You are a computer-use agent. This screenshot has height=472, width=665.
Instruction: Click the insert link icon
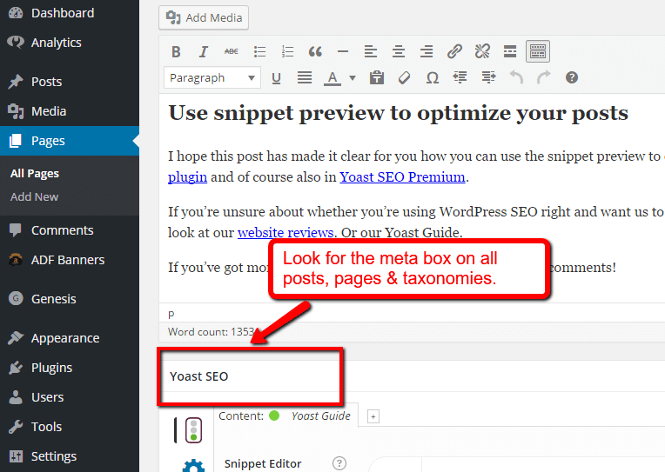pos(454,51)
